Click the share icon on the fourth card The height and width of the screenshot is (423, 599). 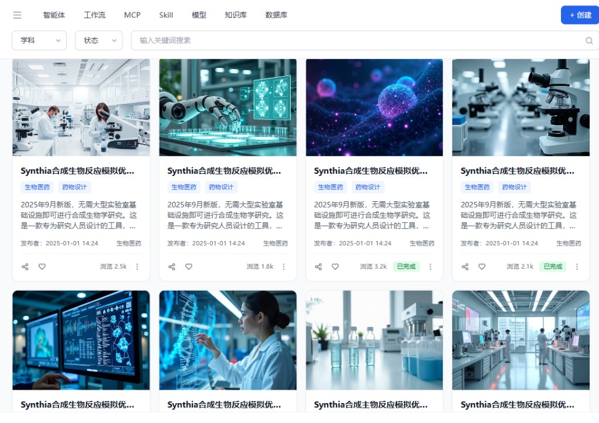[465, 266]
